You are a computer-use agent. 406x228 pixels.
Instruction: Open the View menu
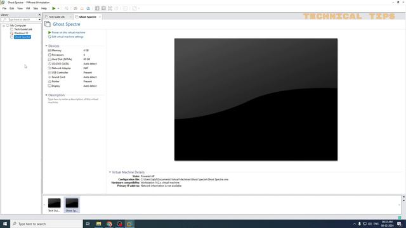[x=20, y=8]
